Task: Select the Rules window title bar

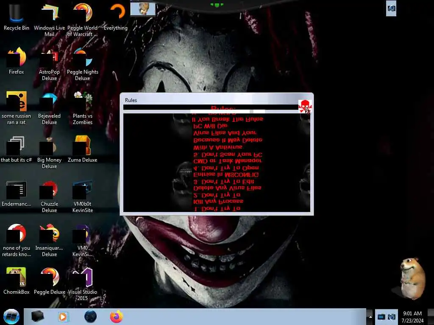Action: [x=210, y=100]
